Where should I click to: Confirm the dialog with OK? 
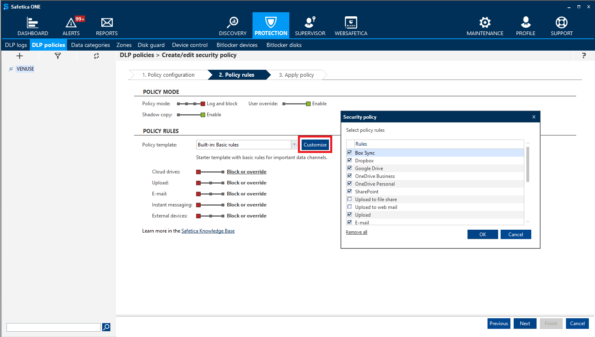point(483,235)
